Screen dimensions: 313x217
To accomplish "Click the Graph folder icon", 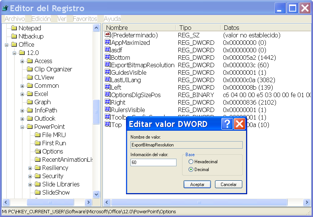I will click(x=30, y=102).
